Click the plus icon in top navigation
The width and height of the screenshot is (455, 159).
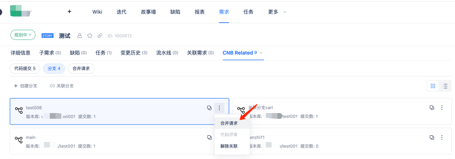pos(69,12)
